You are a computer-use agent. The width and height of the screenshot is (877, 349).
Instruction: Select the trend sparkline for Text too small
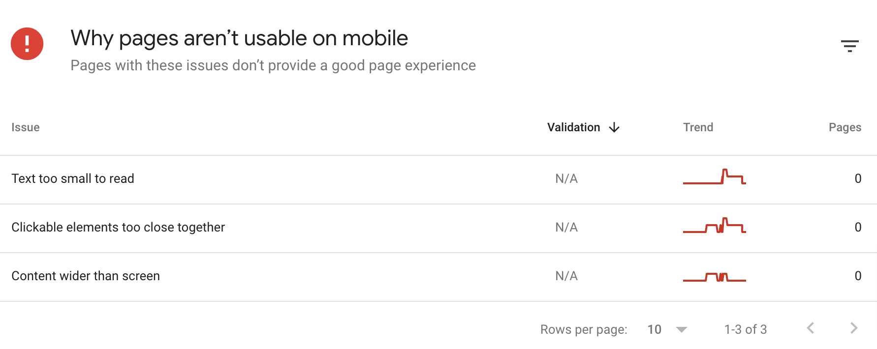pos(714,179)
